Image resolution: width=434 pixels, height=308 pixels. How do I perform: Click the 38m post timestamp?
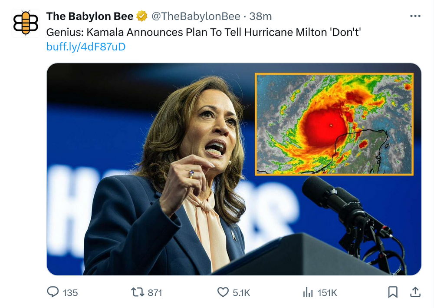(x=260, y=17)
